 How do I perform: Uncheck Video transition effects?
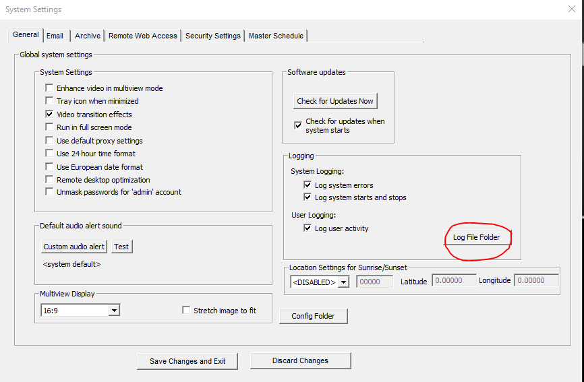pos(49,114)
